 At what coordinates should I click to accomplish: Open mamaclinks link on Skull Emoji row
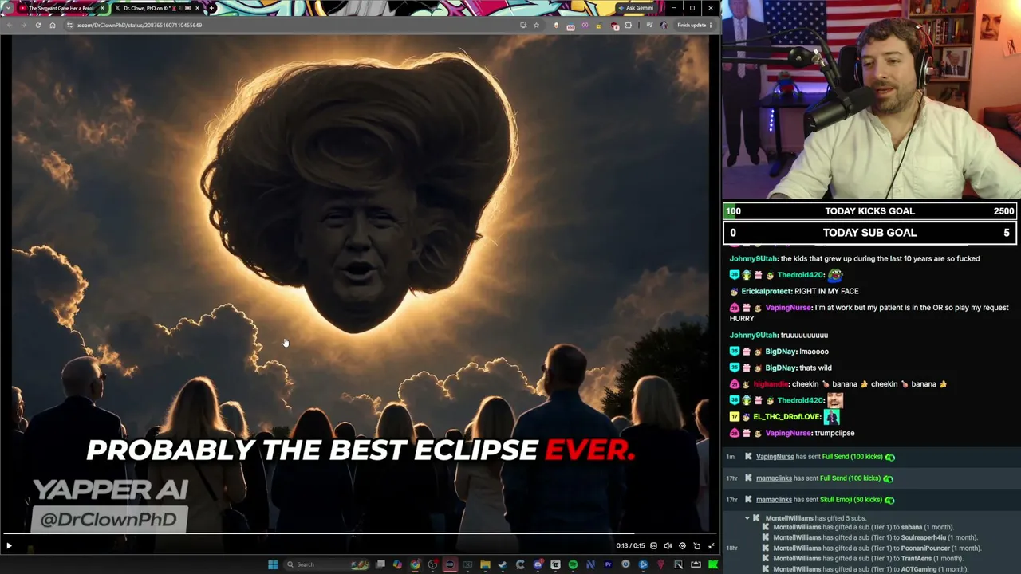pos(774,500)
